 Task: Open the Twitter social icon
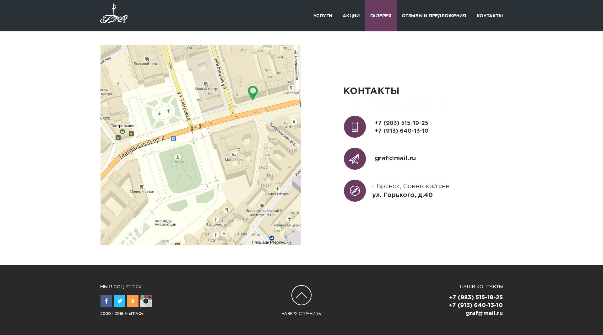click(x=120, y=301)
